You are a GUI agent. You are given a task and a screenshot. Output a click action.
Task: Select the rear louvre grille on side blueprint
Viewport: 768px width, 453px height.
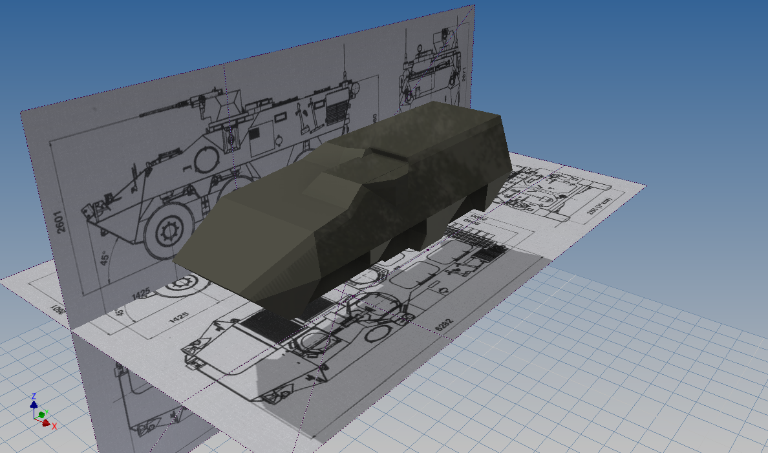[x=337, y=107]
